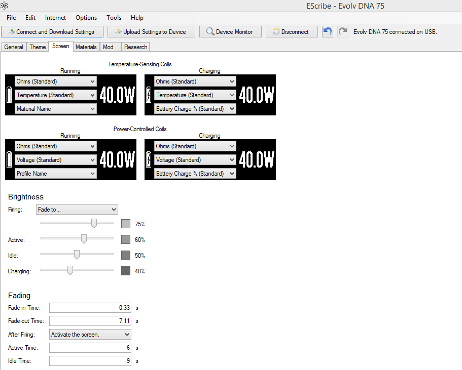Click 40.0W readout in Temperature-Sensing Charging preview
Viewport: 462px width, 370px height.
coord(257,95)
